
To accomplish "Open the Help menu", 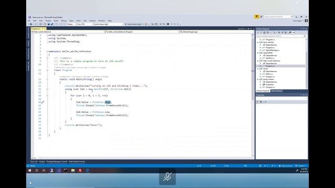I will (x=109, y=21).
